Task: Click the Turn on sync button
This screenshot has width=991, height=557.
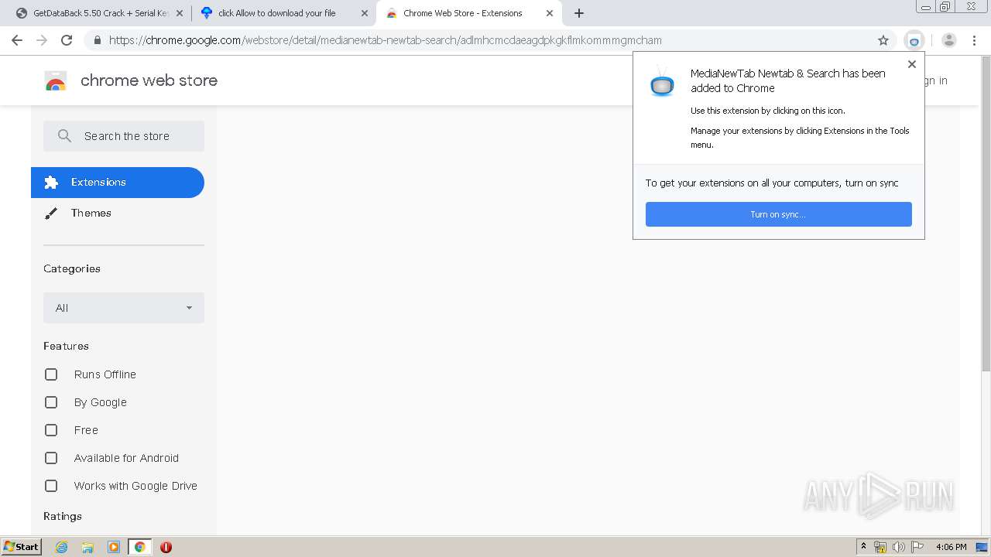Action: coord(779,214)
